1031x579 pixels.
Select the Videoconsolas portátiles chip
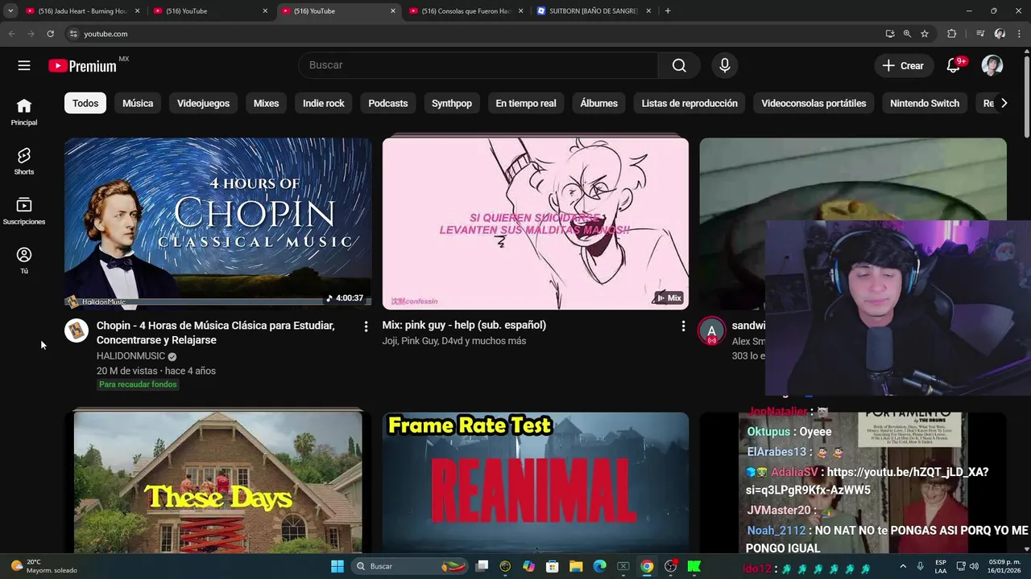click(814, 103)
